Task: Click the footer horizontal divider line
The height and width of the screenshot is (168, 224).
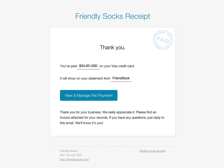Action: (x=113, y=146)
